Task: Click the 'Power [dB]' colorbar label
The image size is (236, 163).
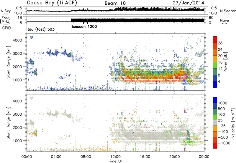Action: coord(225,62)
